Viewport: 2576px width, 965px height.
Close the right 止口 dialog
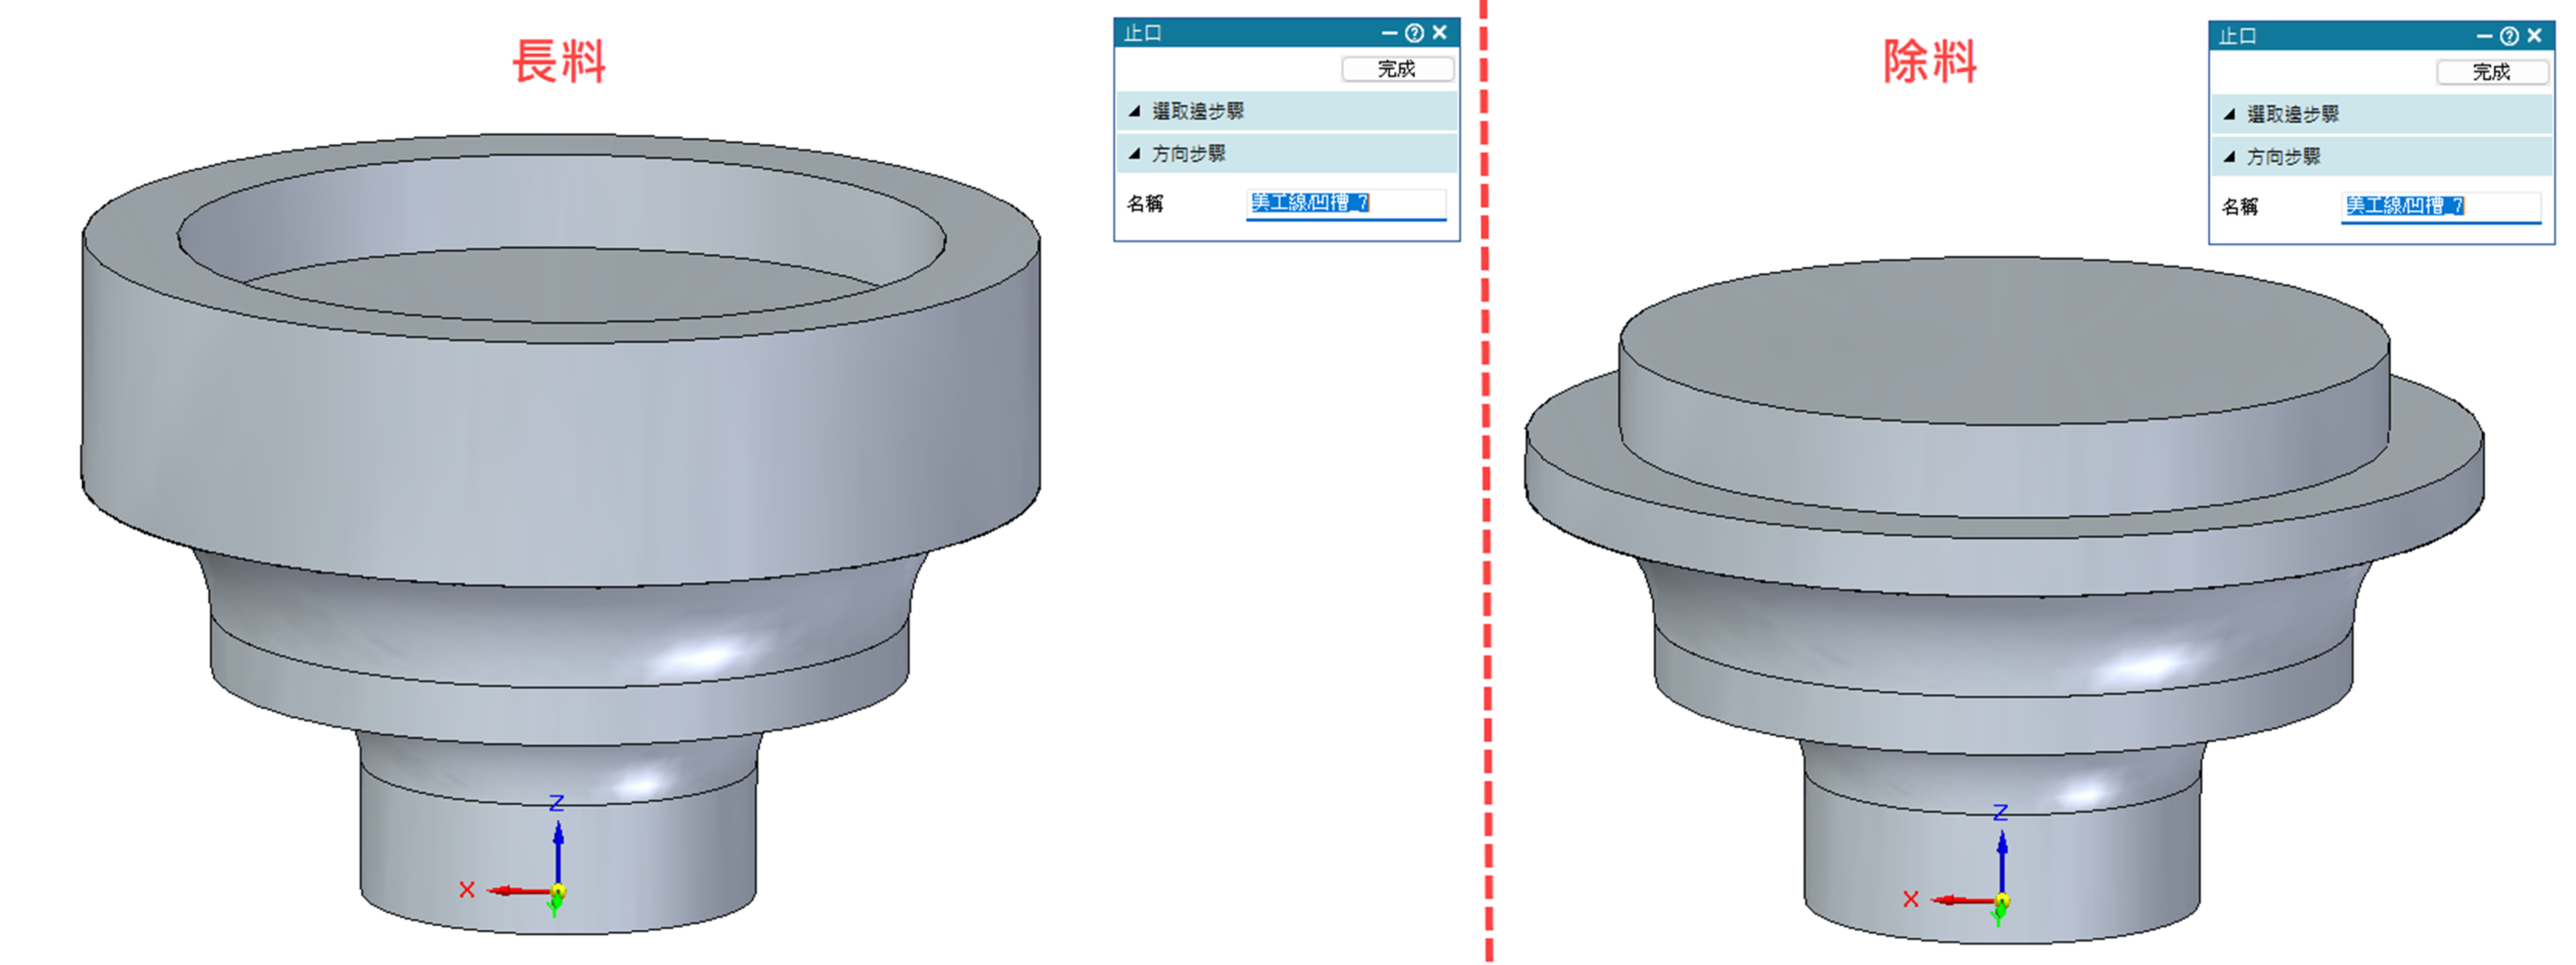click(x=2535, y=36)
